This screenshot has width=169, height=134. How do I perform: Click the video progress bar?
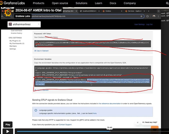[93, 131]
